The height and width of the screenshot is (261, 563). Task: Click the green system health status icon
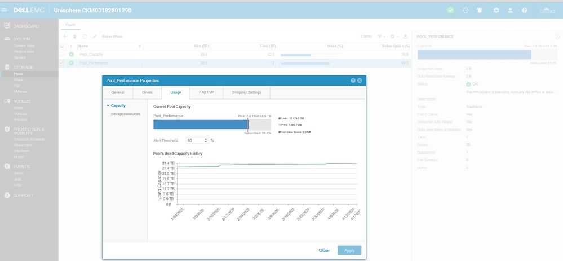[450, 10]
